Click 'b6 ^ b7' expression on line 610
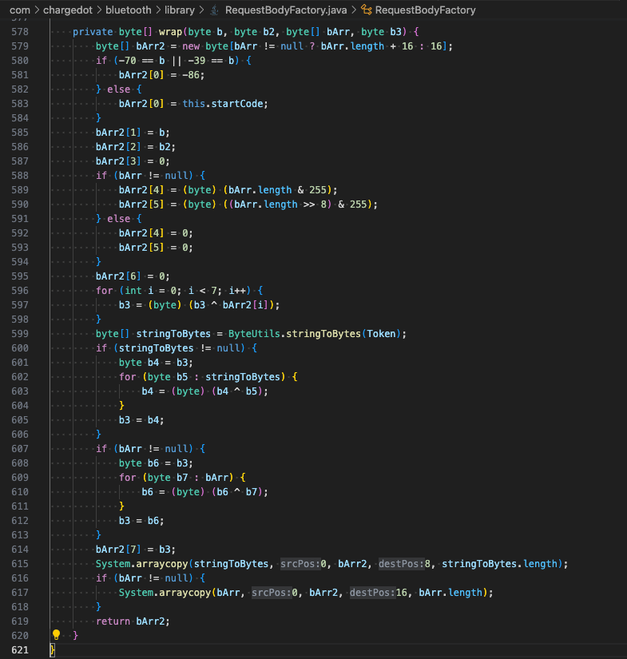This screenshot has height=659, width=627. (x=236, y=492)
